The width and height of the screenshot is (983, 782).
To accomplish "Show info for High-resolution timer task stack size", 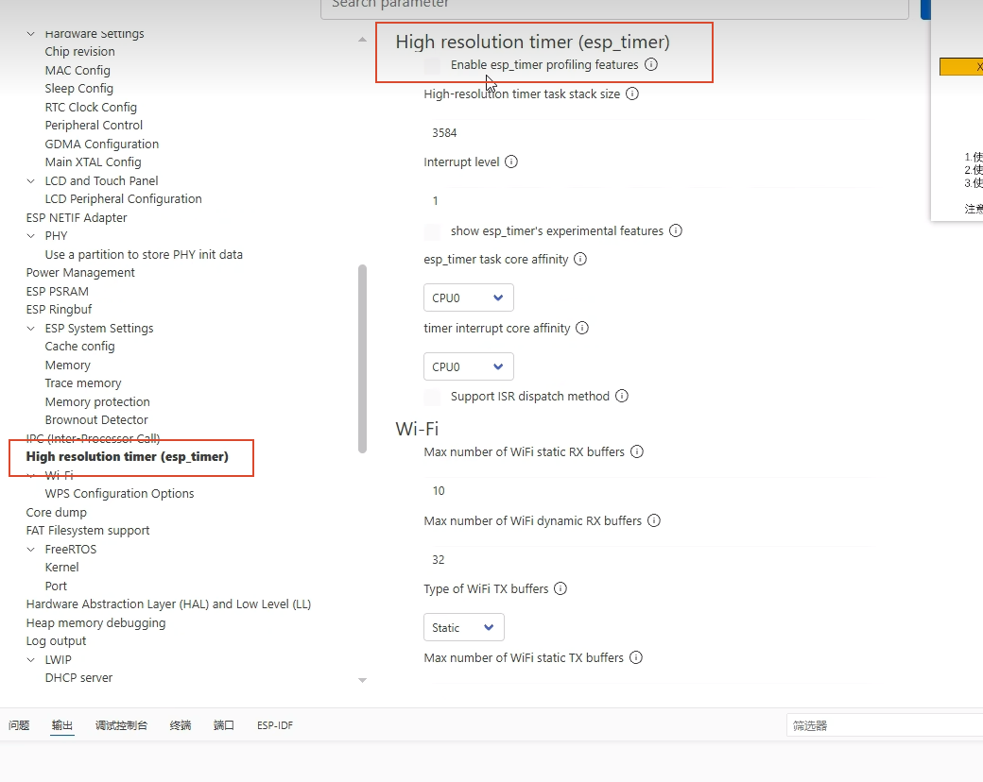I will pos(632,94).
